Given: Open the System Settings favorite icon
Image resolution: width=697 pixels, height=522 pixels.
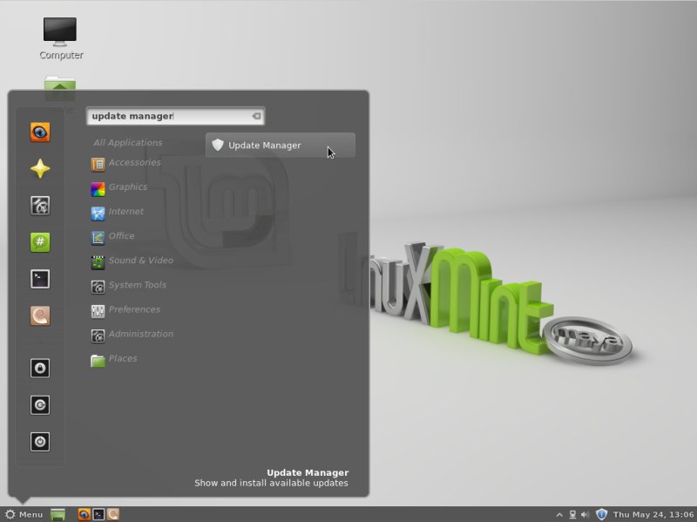Looking at the screenshot, I should (40, 206).
